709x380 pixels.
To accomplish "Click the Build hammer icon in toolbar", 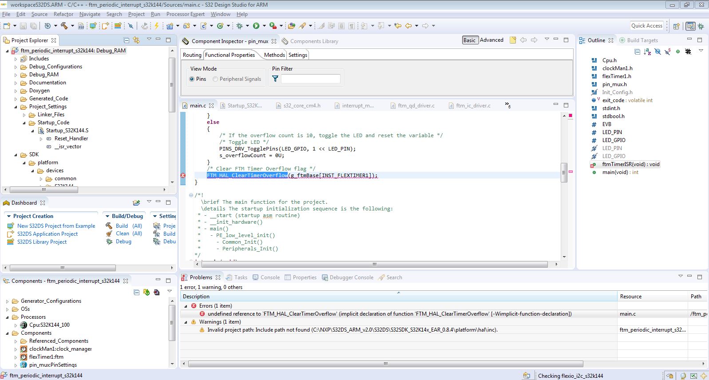I will 64,26.
